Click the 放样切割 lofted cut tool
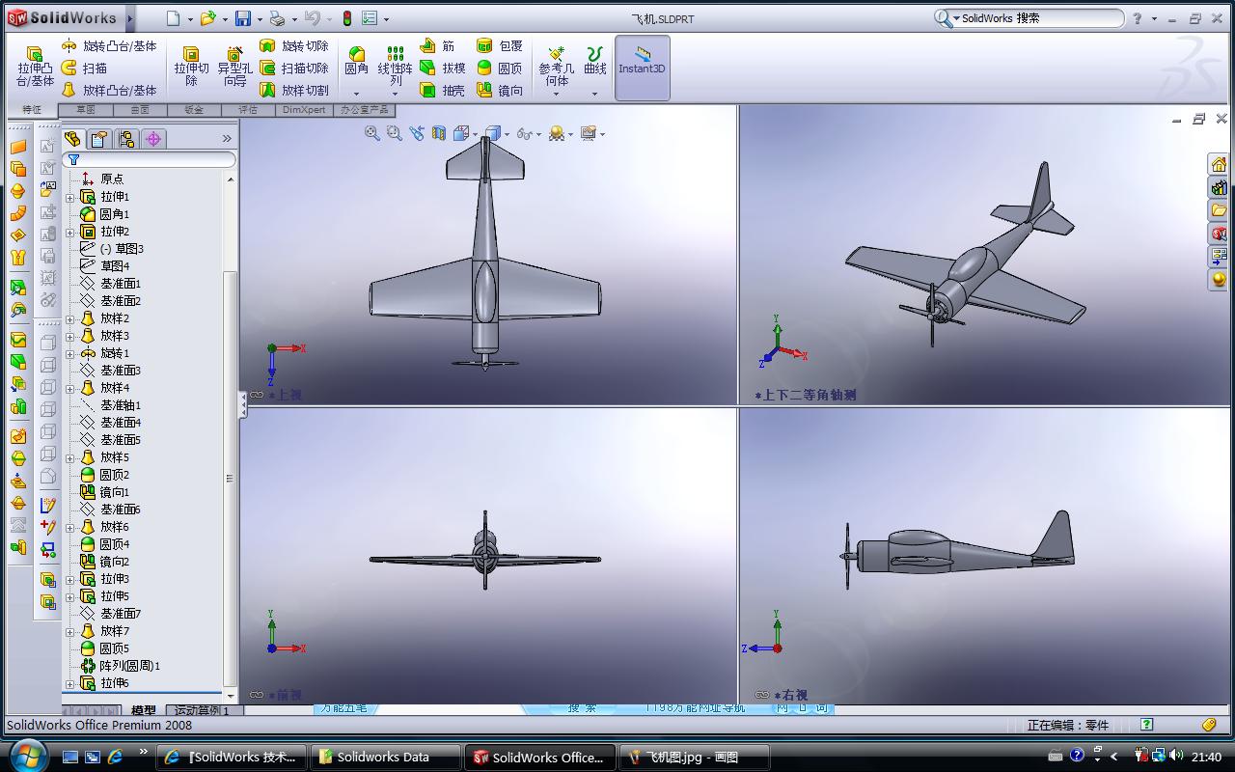1235x772 pixels. point(294,90)
